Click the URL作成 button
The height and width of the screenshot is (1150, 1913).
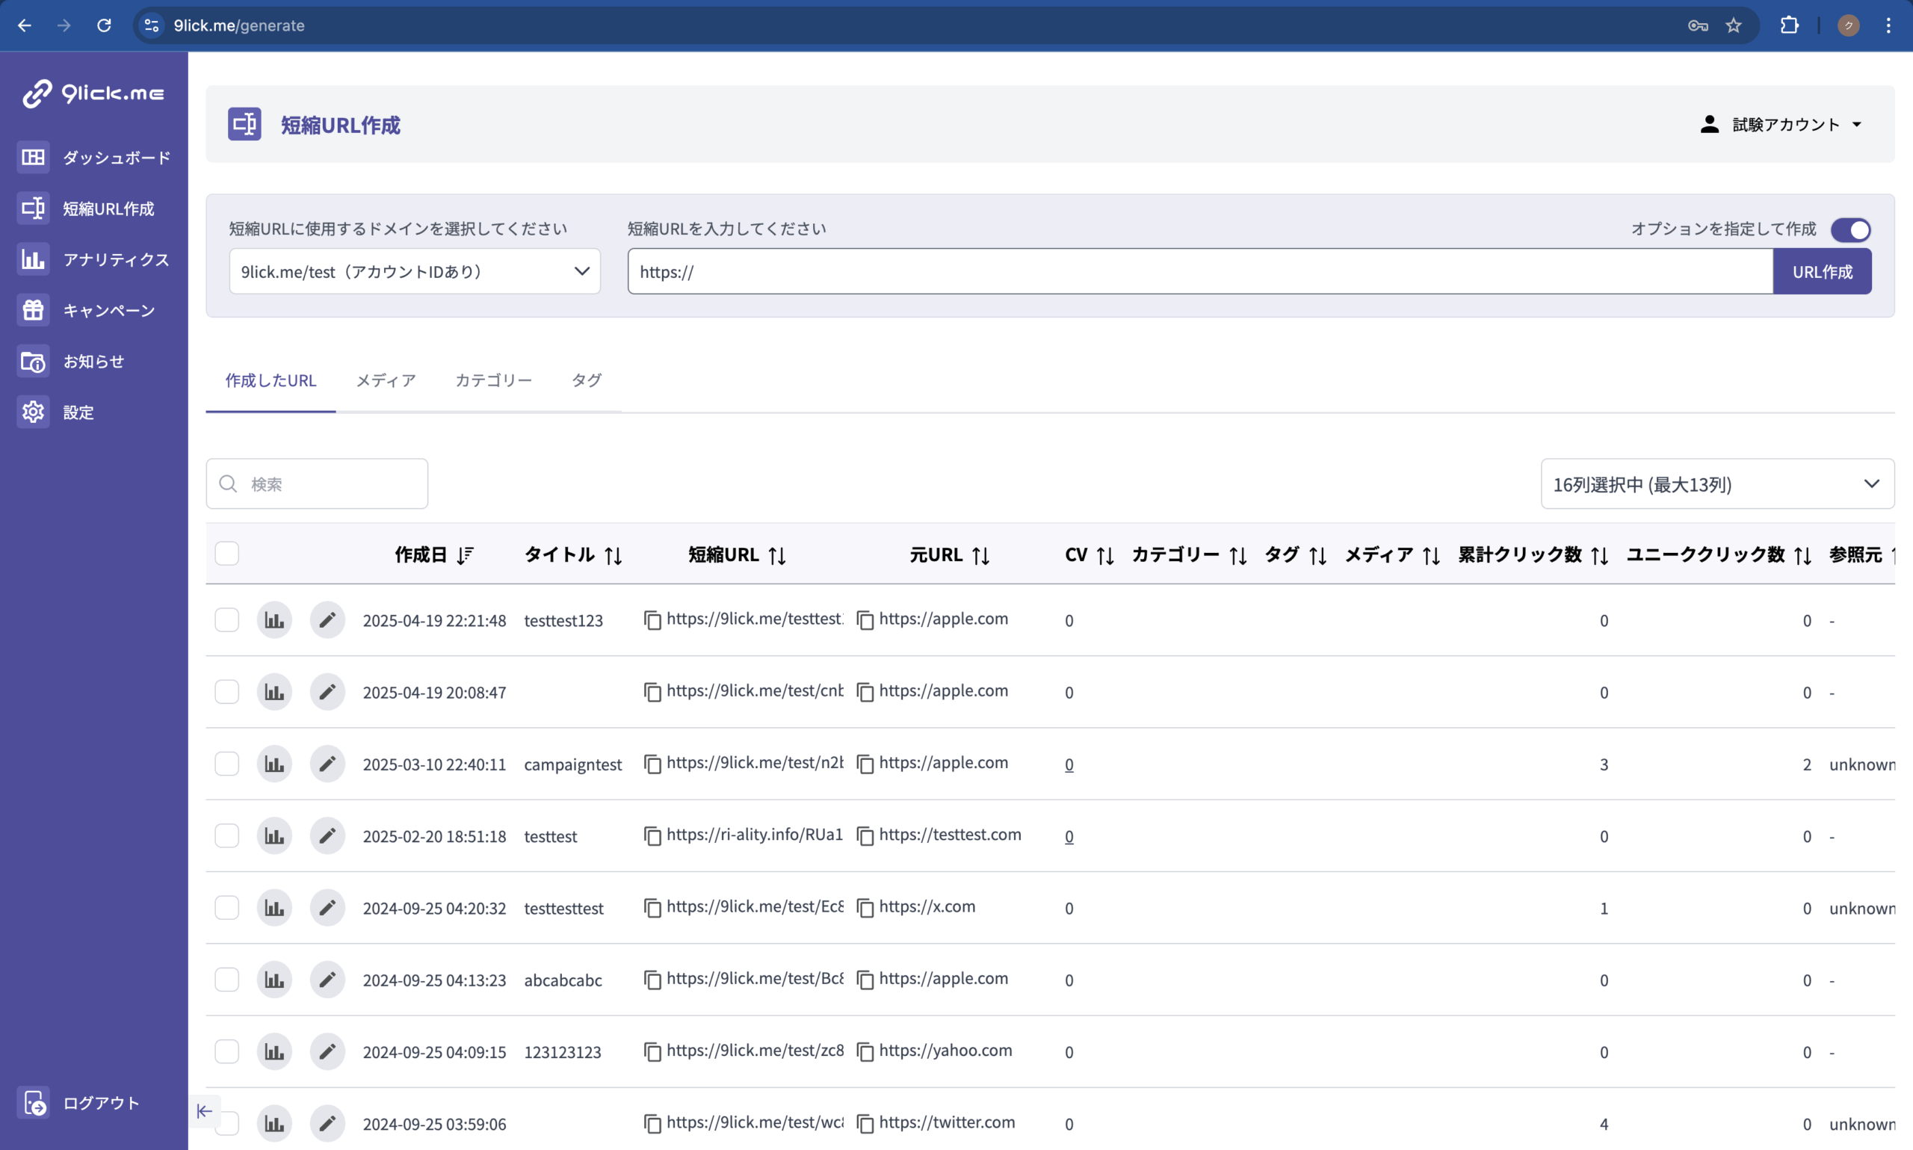[1822, 272]
